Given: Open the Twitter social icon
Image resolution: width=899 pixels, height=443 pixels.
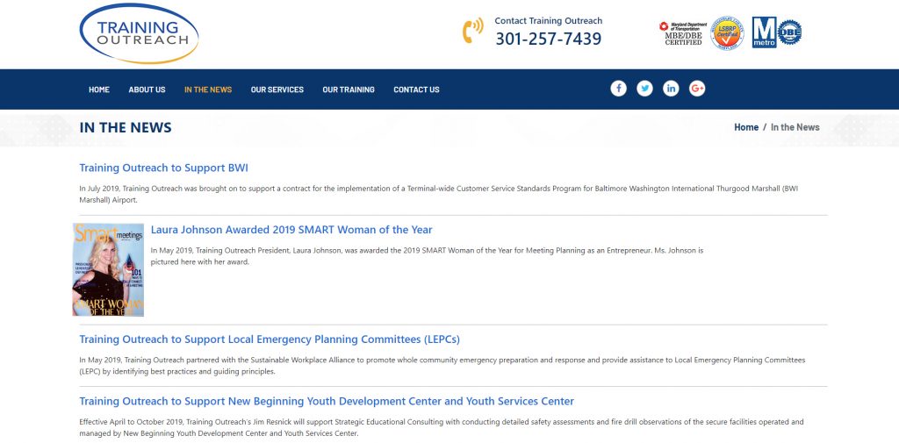Looking at the screenshot, I should (x=644, y=89).
